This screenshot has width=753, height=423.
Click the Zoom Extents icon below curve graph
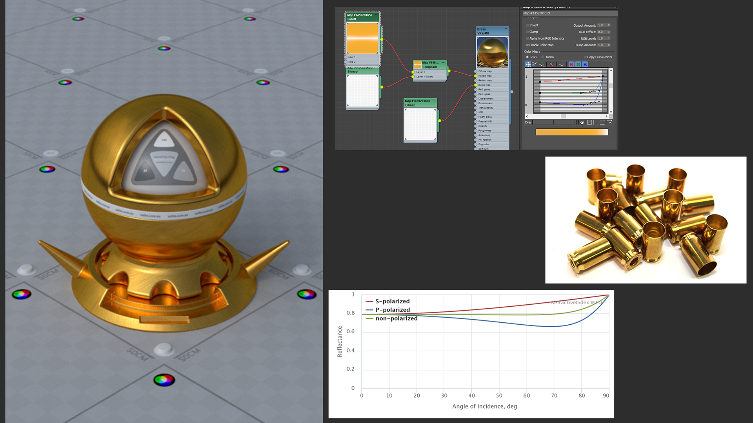pos(589,122)
